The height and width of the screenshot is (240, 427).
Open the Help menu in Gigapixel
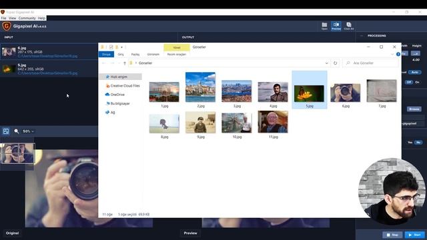click(41, 18)
